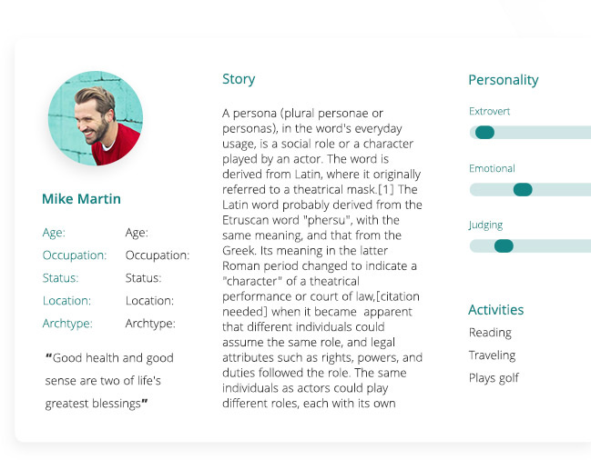The height and width of the screenshot is (460, 591).
Task: Click the Activities section heading
Action: tap(495, 310)
